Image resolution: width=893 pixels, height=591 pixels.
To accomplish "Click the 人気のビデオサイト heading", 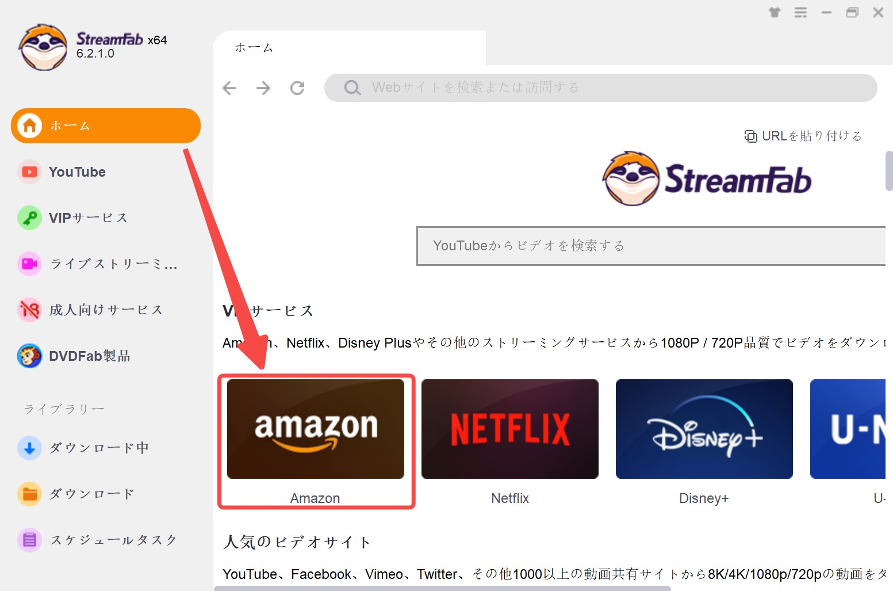I will coord(297,542).
